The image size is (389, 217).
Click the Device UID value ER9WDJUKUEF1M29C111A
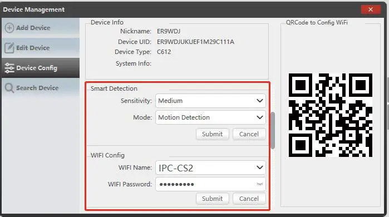coord(195,42)
